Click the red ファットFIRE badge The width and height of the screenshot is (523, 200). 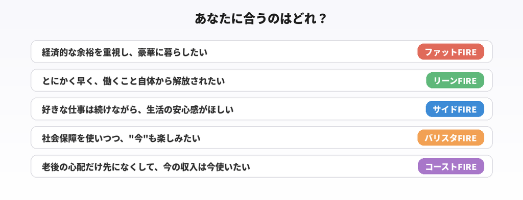click(x=450, y=52)
